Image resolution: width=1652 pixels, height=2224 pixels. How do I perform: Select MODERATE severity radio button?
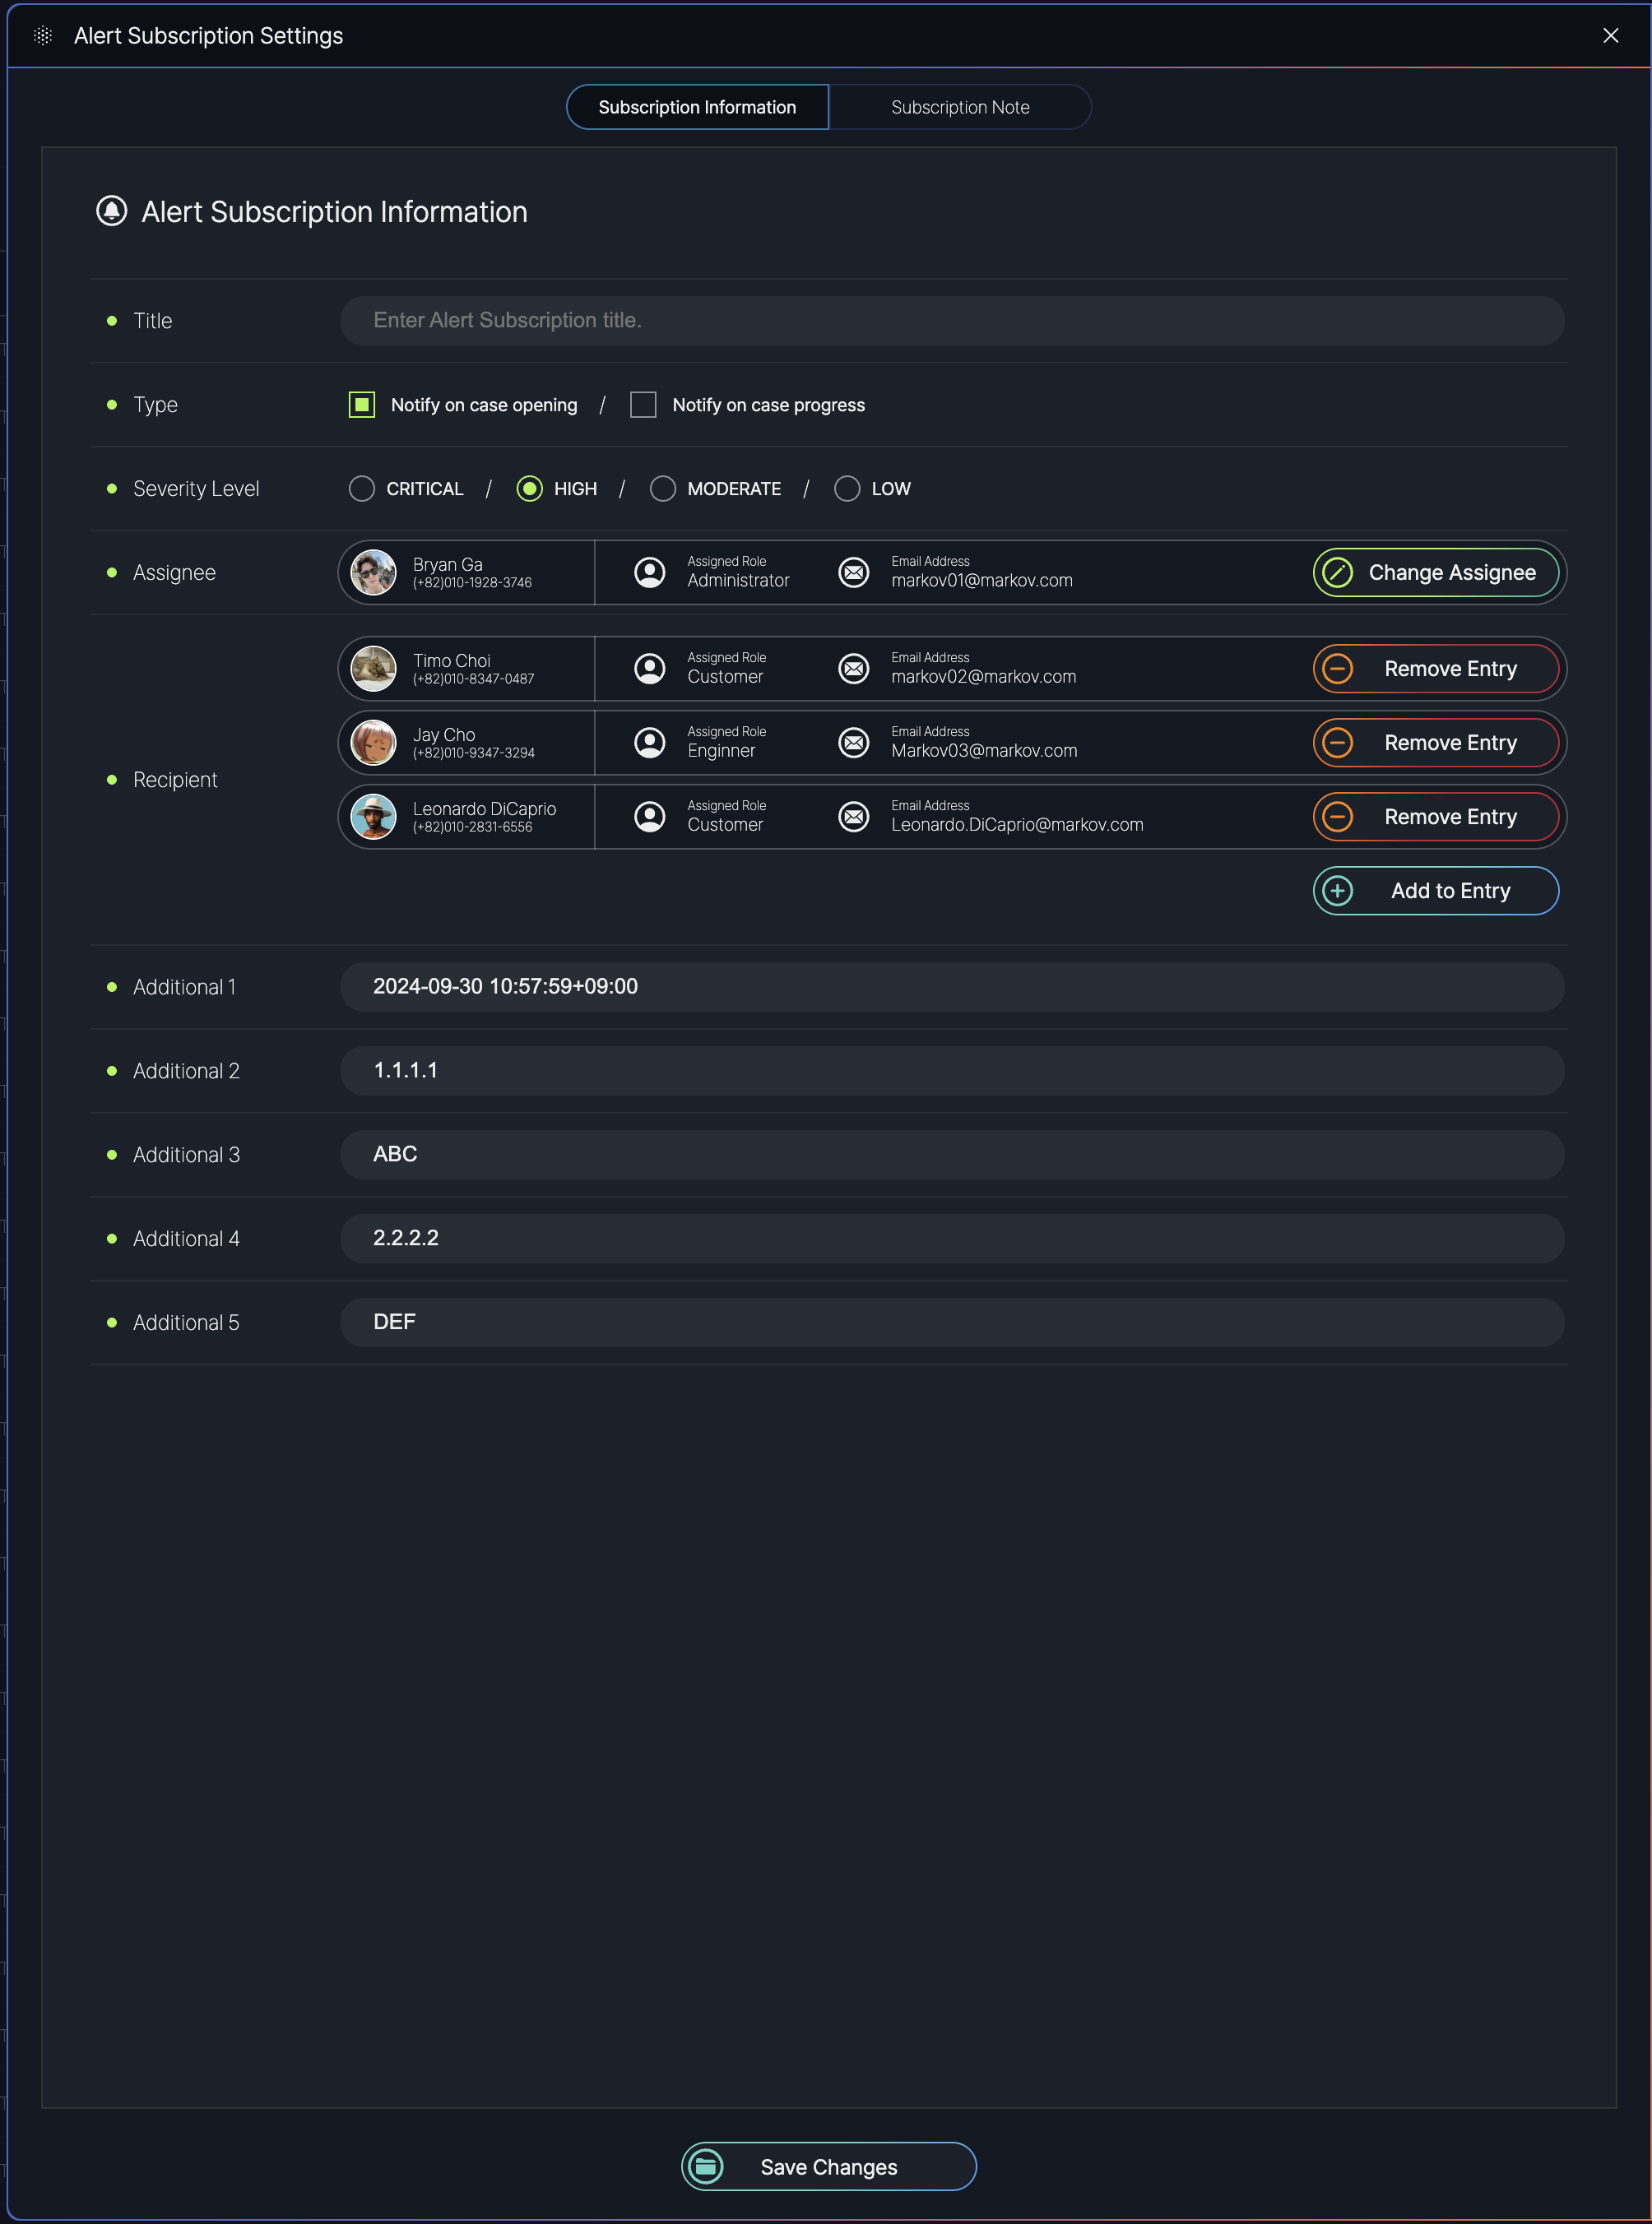(x=662, y=489)
